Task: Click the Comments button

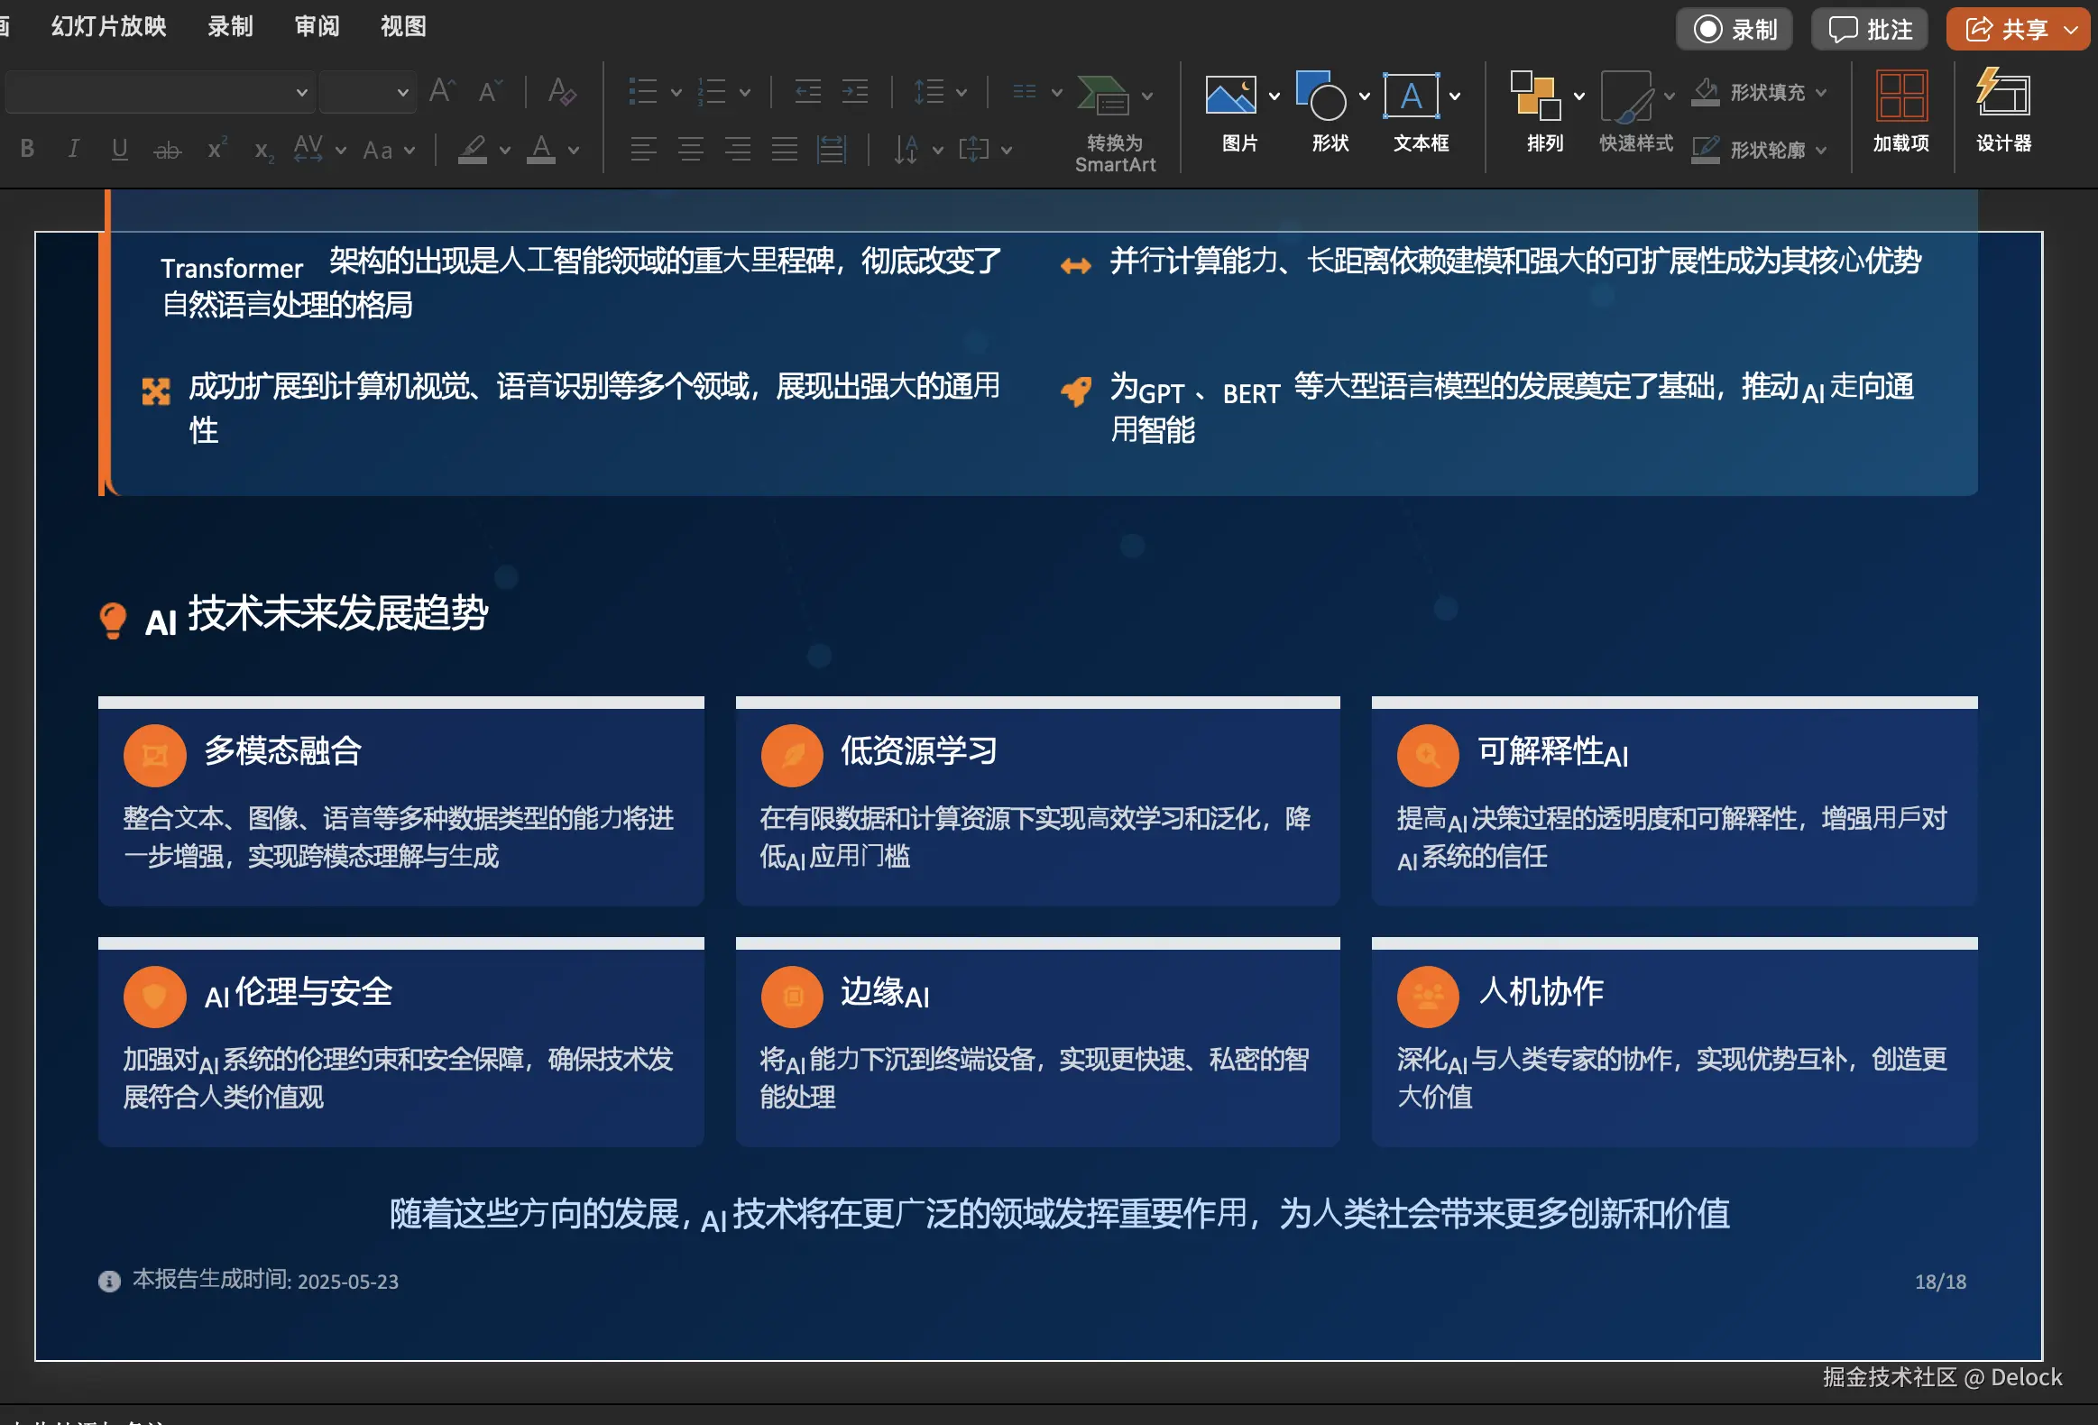Action: coord(1870,29)
